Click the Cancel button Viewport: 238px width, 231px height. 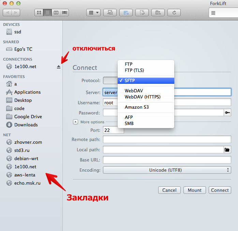tap(169, 190)
